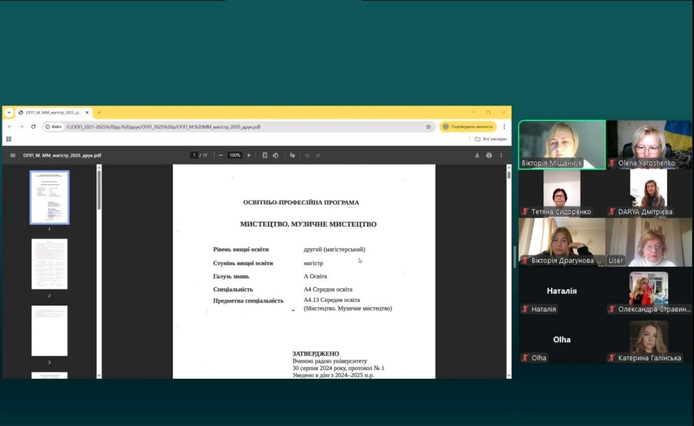Open the Chrome three-dot menu

click(504, 127)
